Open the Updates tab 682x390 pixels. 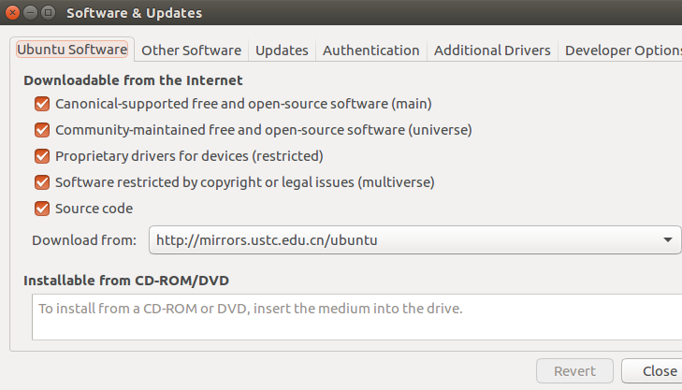[x=282, y=51]
